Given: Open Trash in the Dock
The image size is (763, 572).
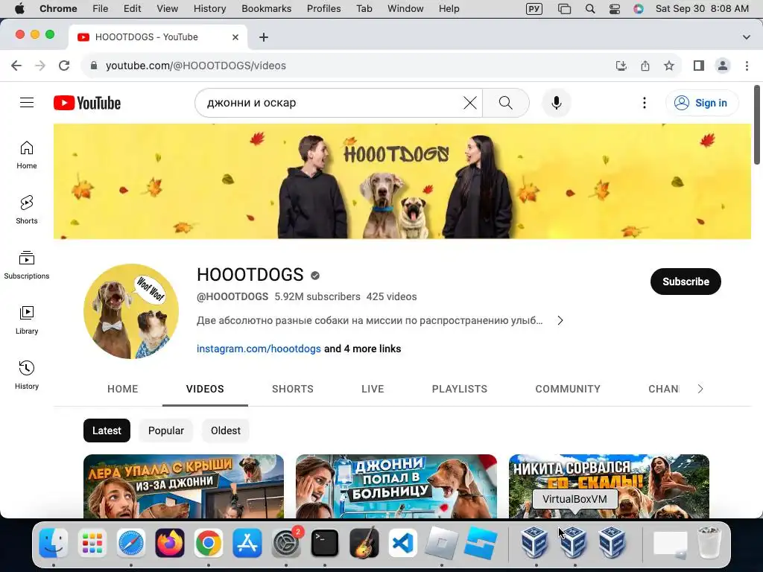Looking at the screenshot, I should tap(709, 543).
